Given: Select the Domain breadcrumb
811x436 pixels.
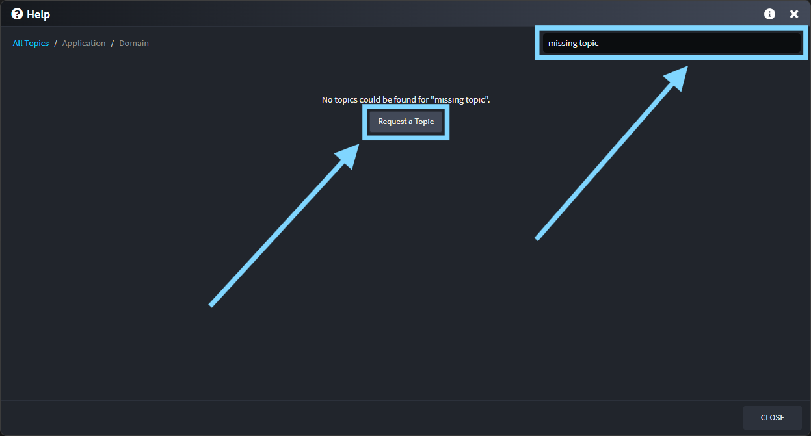Looking at the screenshot, I should [x=134, y=44].
